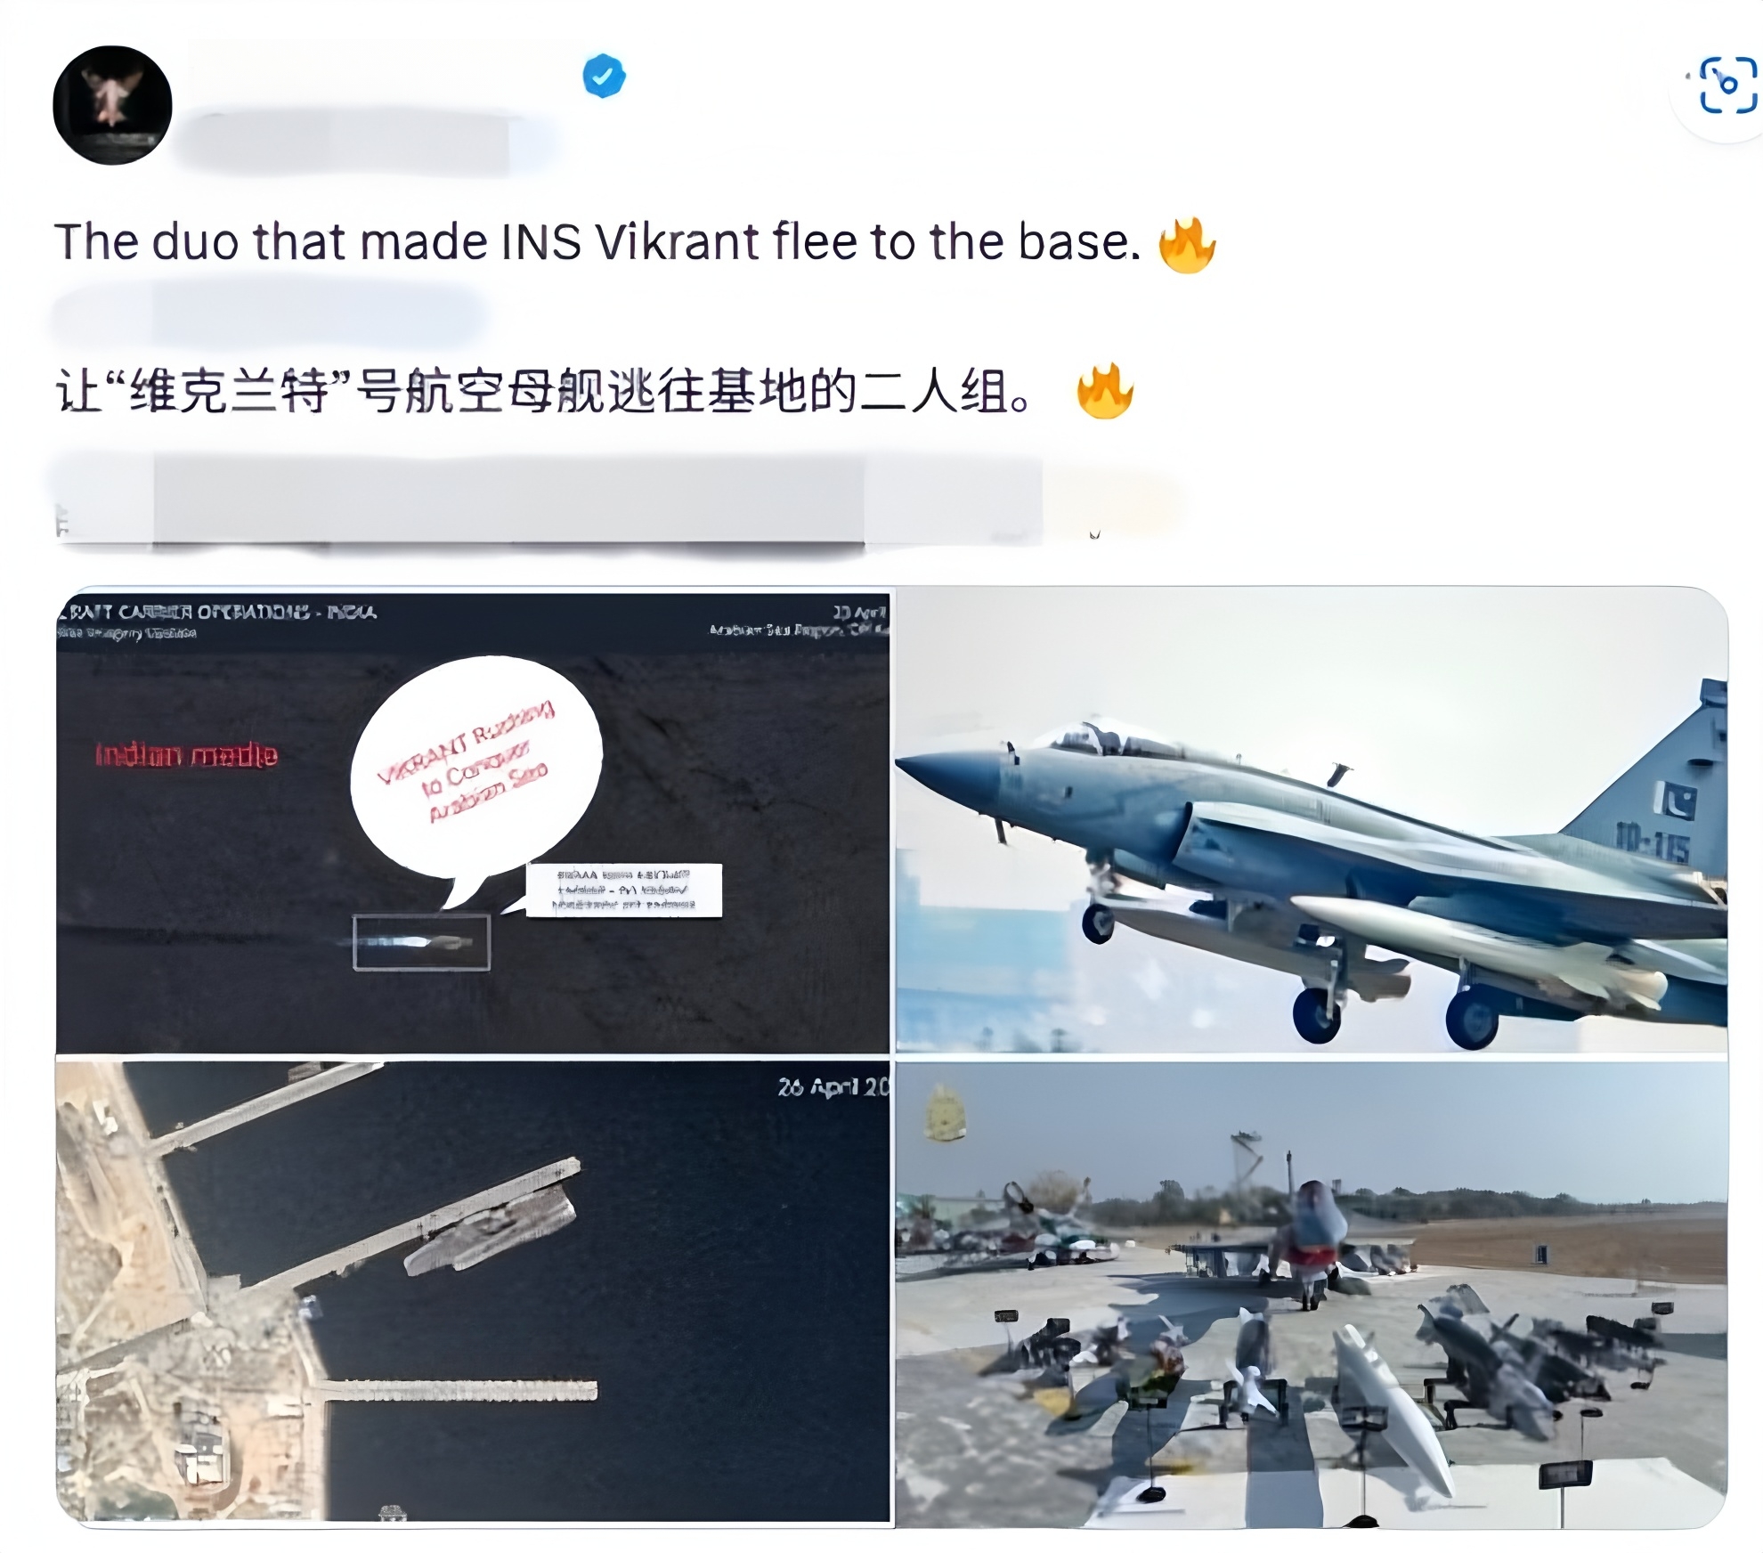
Task: Click the gold emblem in weapons display photo
Action: (945, 1113)
